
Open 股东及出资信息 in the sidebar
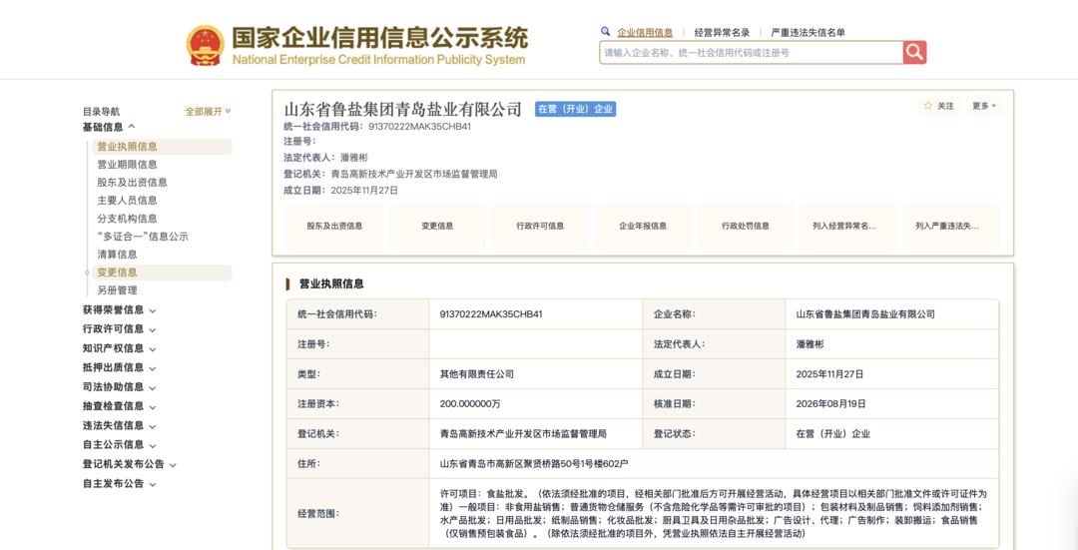(132, 183)
